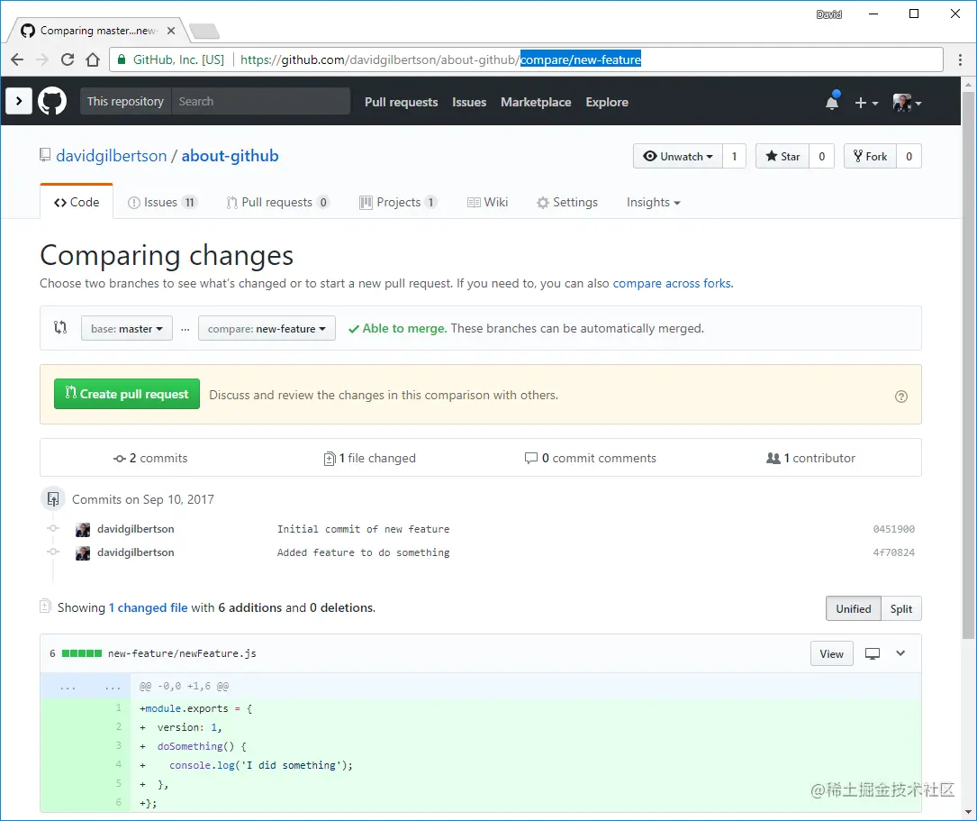Open davidgilbertson profile link

(x=112, y=156)
